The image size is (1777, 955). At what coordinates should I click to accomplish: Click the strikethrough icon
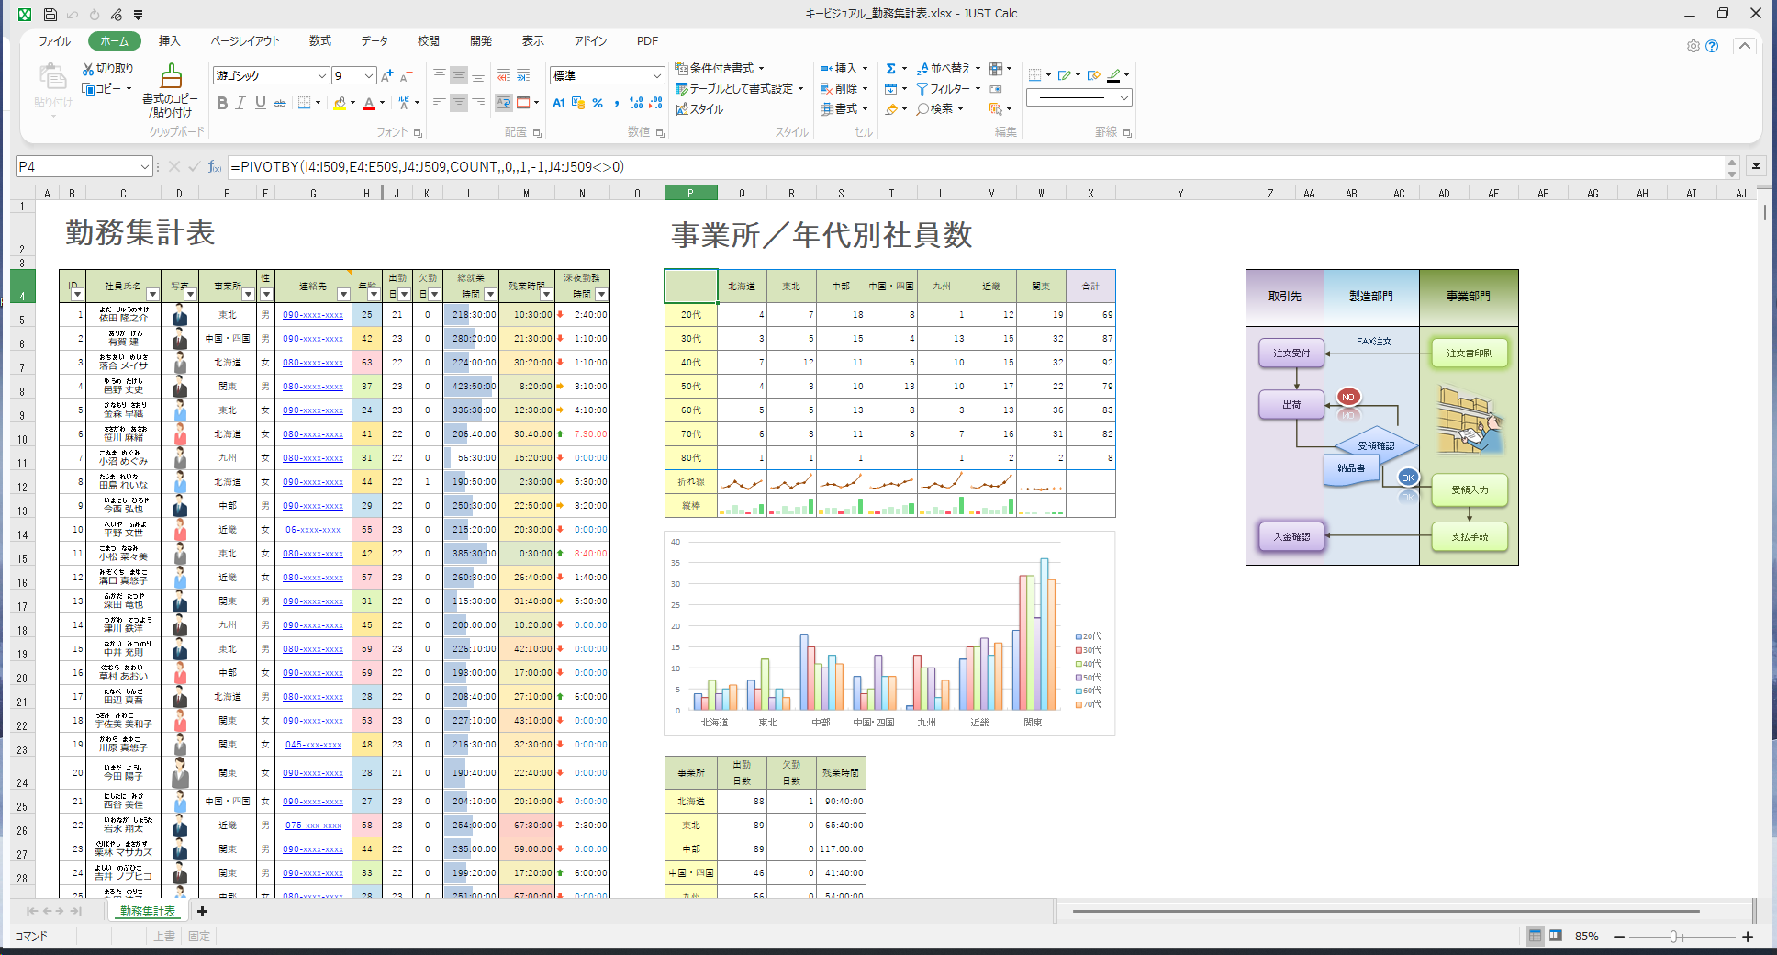click(x=280, y=104)
